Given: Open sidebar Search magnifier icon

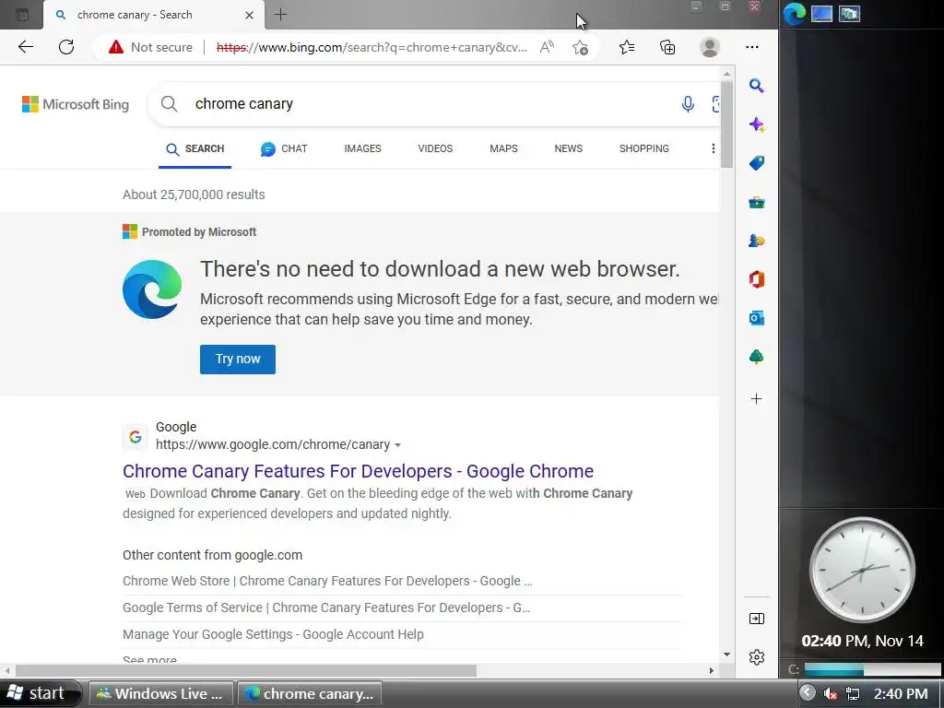Looking at the screenshot, I should (x=757, y=86).
